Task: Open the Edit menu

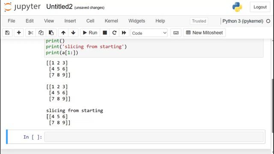Action: click(30, 21)
